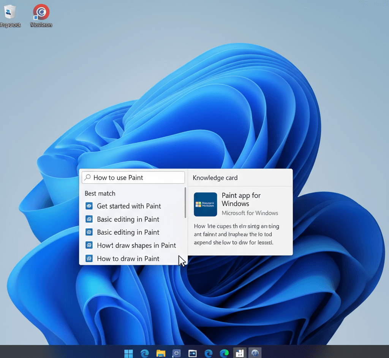Open the first 'Basic editing in Paint' result

coord(128,219)
